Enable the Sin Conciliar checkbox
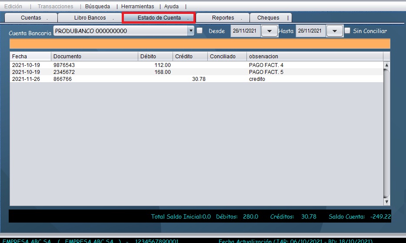Screen dimensions: 406x243 (347, 31)
